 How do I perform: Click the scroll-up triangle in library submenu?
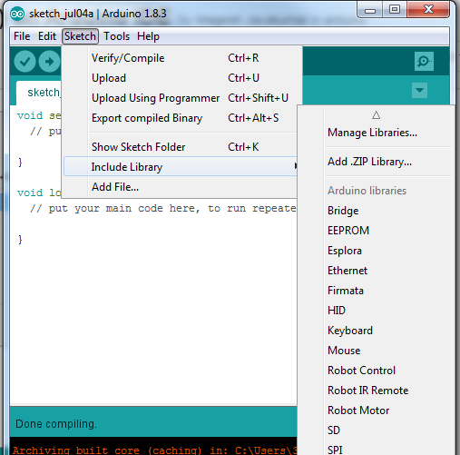pyautogui.click(x=376, y=115)
